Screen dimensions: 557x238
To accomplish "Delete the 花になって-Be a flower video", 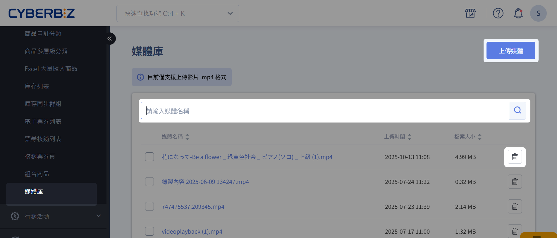I will 515,157.
